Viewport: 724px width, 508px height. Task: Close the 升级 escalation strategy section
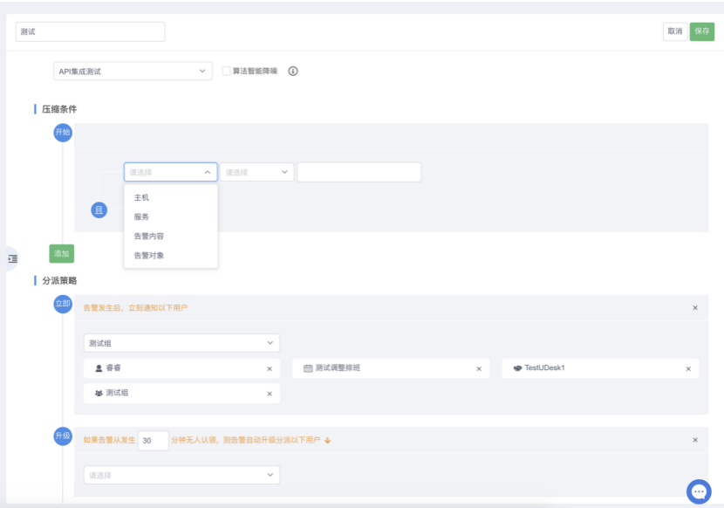click(695, 440)
